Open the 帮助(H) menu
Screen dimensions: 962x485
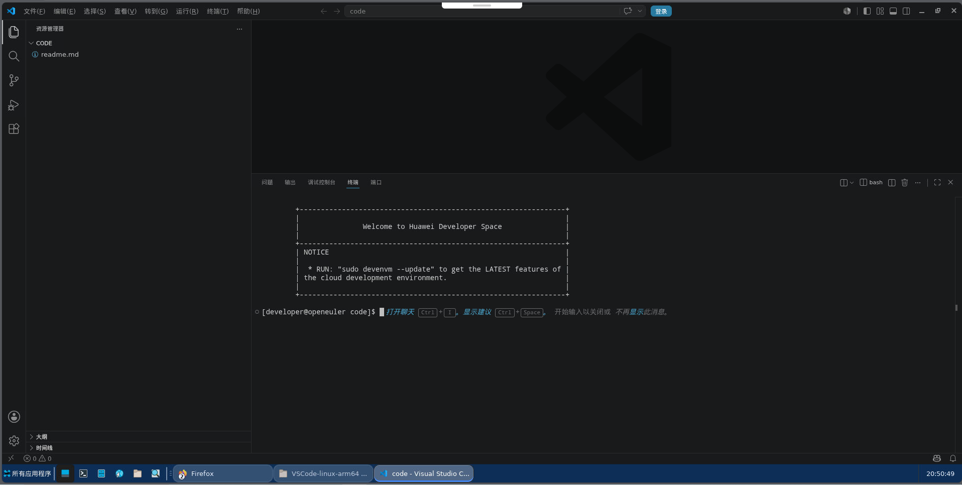point(249,11)
